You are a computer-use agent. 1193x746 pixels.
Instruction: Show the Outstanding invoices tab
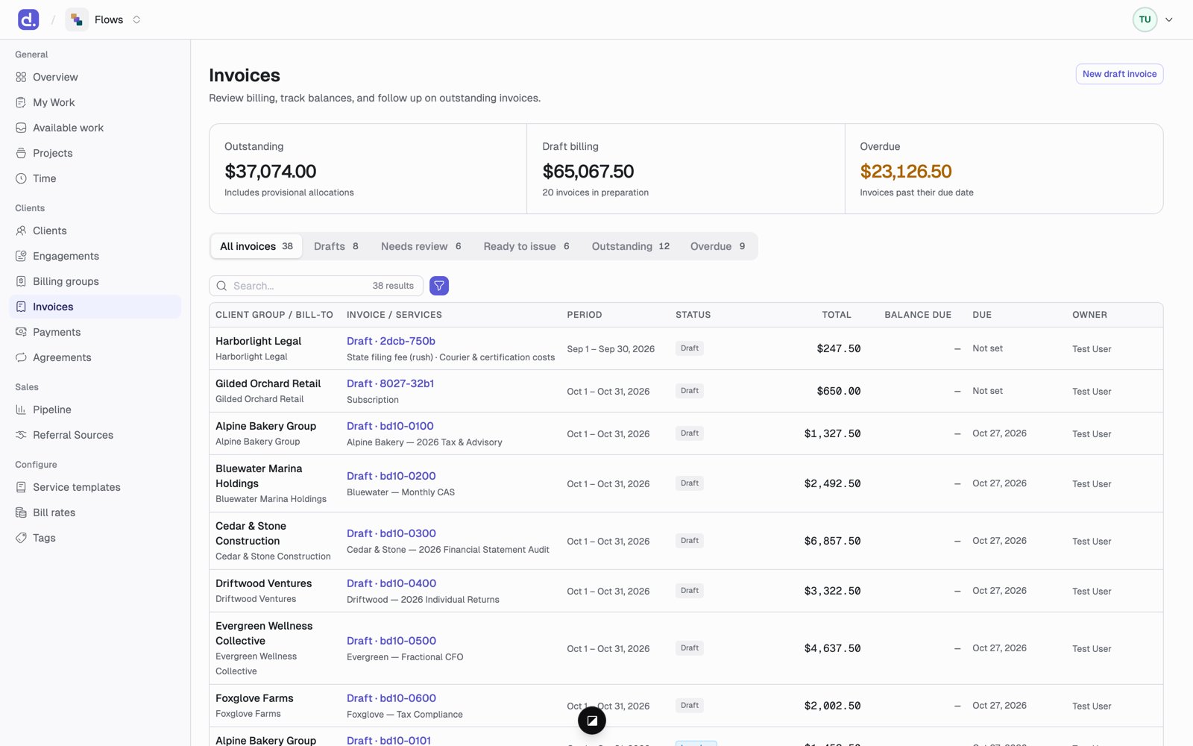(x=631, y=246)
